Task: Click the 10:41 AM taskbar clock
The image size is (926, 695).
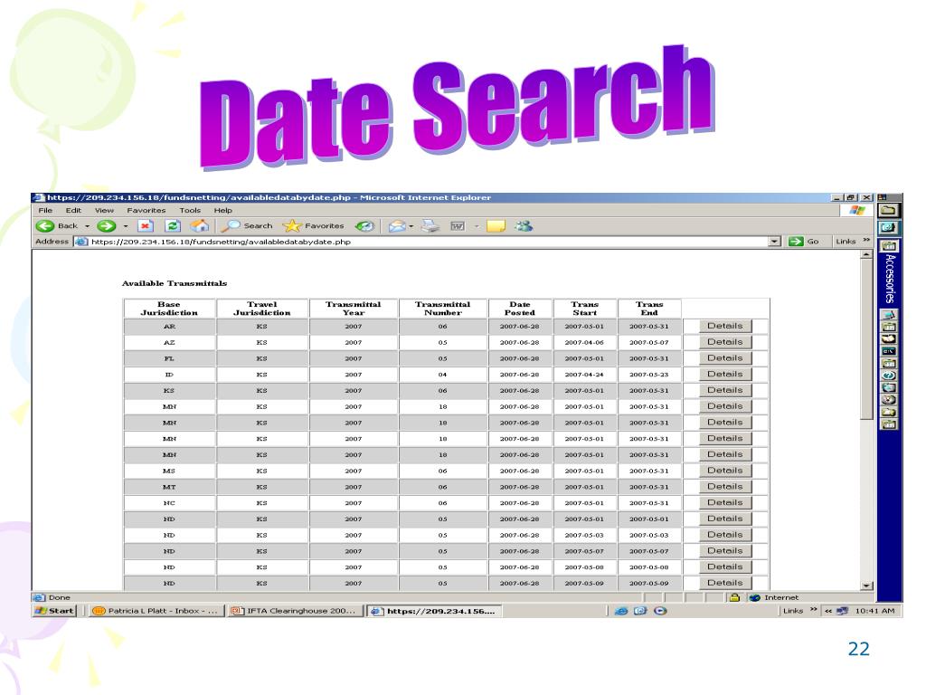Action: [x=874, y=611]
